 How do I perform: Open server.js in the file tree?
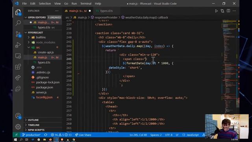pyautogui.click(x=41, y=92)
